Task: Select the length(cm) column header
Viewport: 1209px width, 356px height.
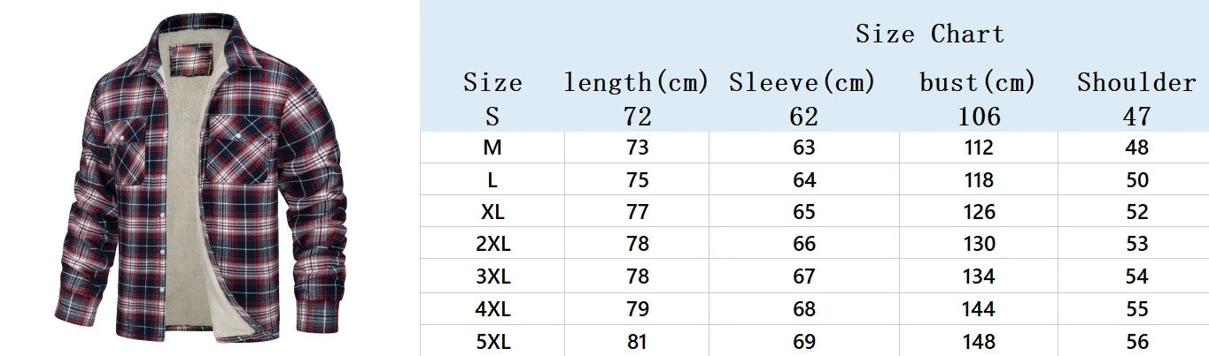Action: pyautogui.click(x=637, y=83)
